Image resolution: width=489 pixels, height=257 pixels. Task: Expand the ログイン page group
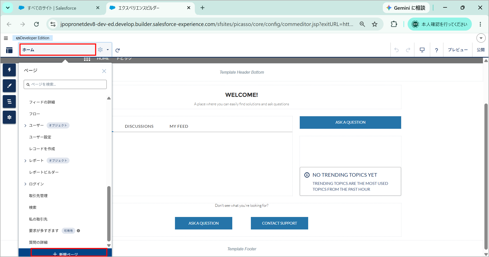click(x=25, y=184)
